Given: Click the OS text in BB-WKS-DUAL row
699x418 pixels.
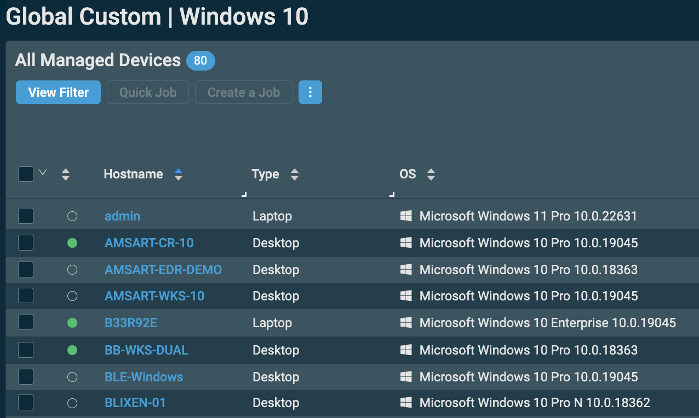Looking at the screenshot, I should coord(529,350).
